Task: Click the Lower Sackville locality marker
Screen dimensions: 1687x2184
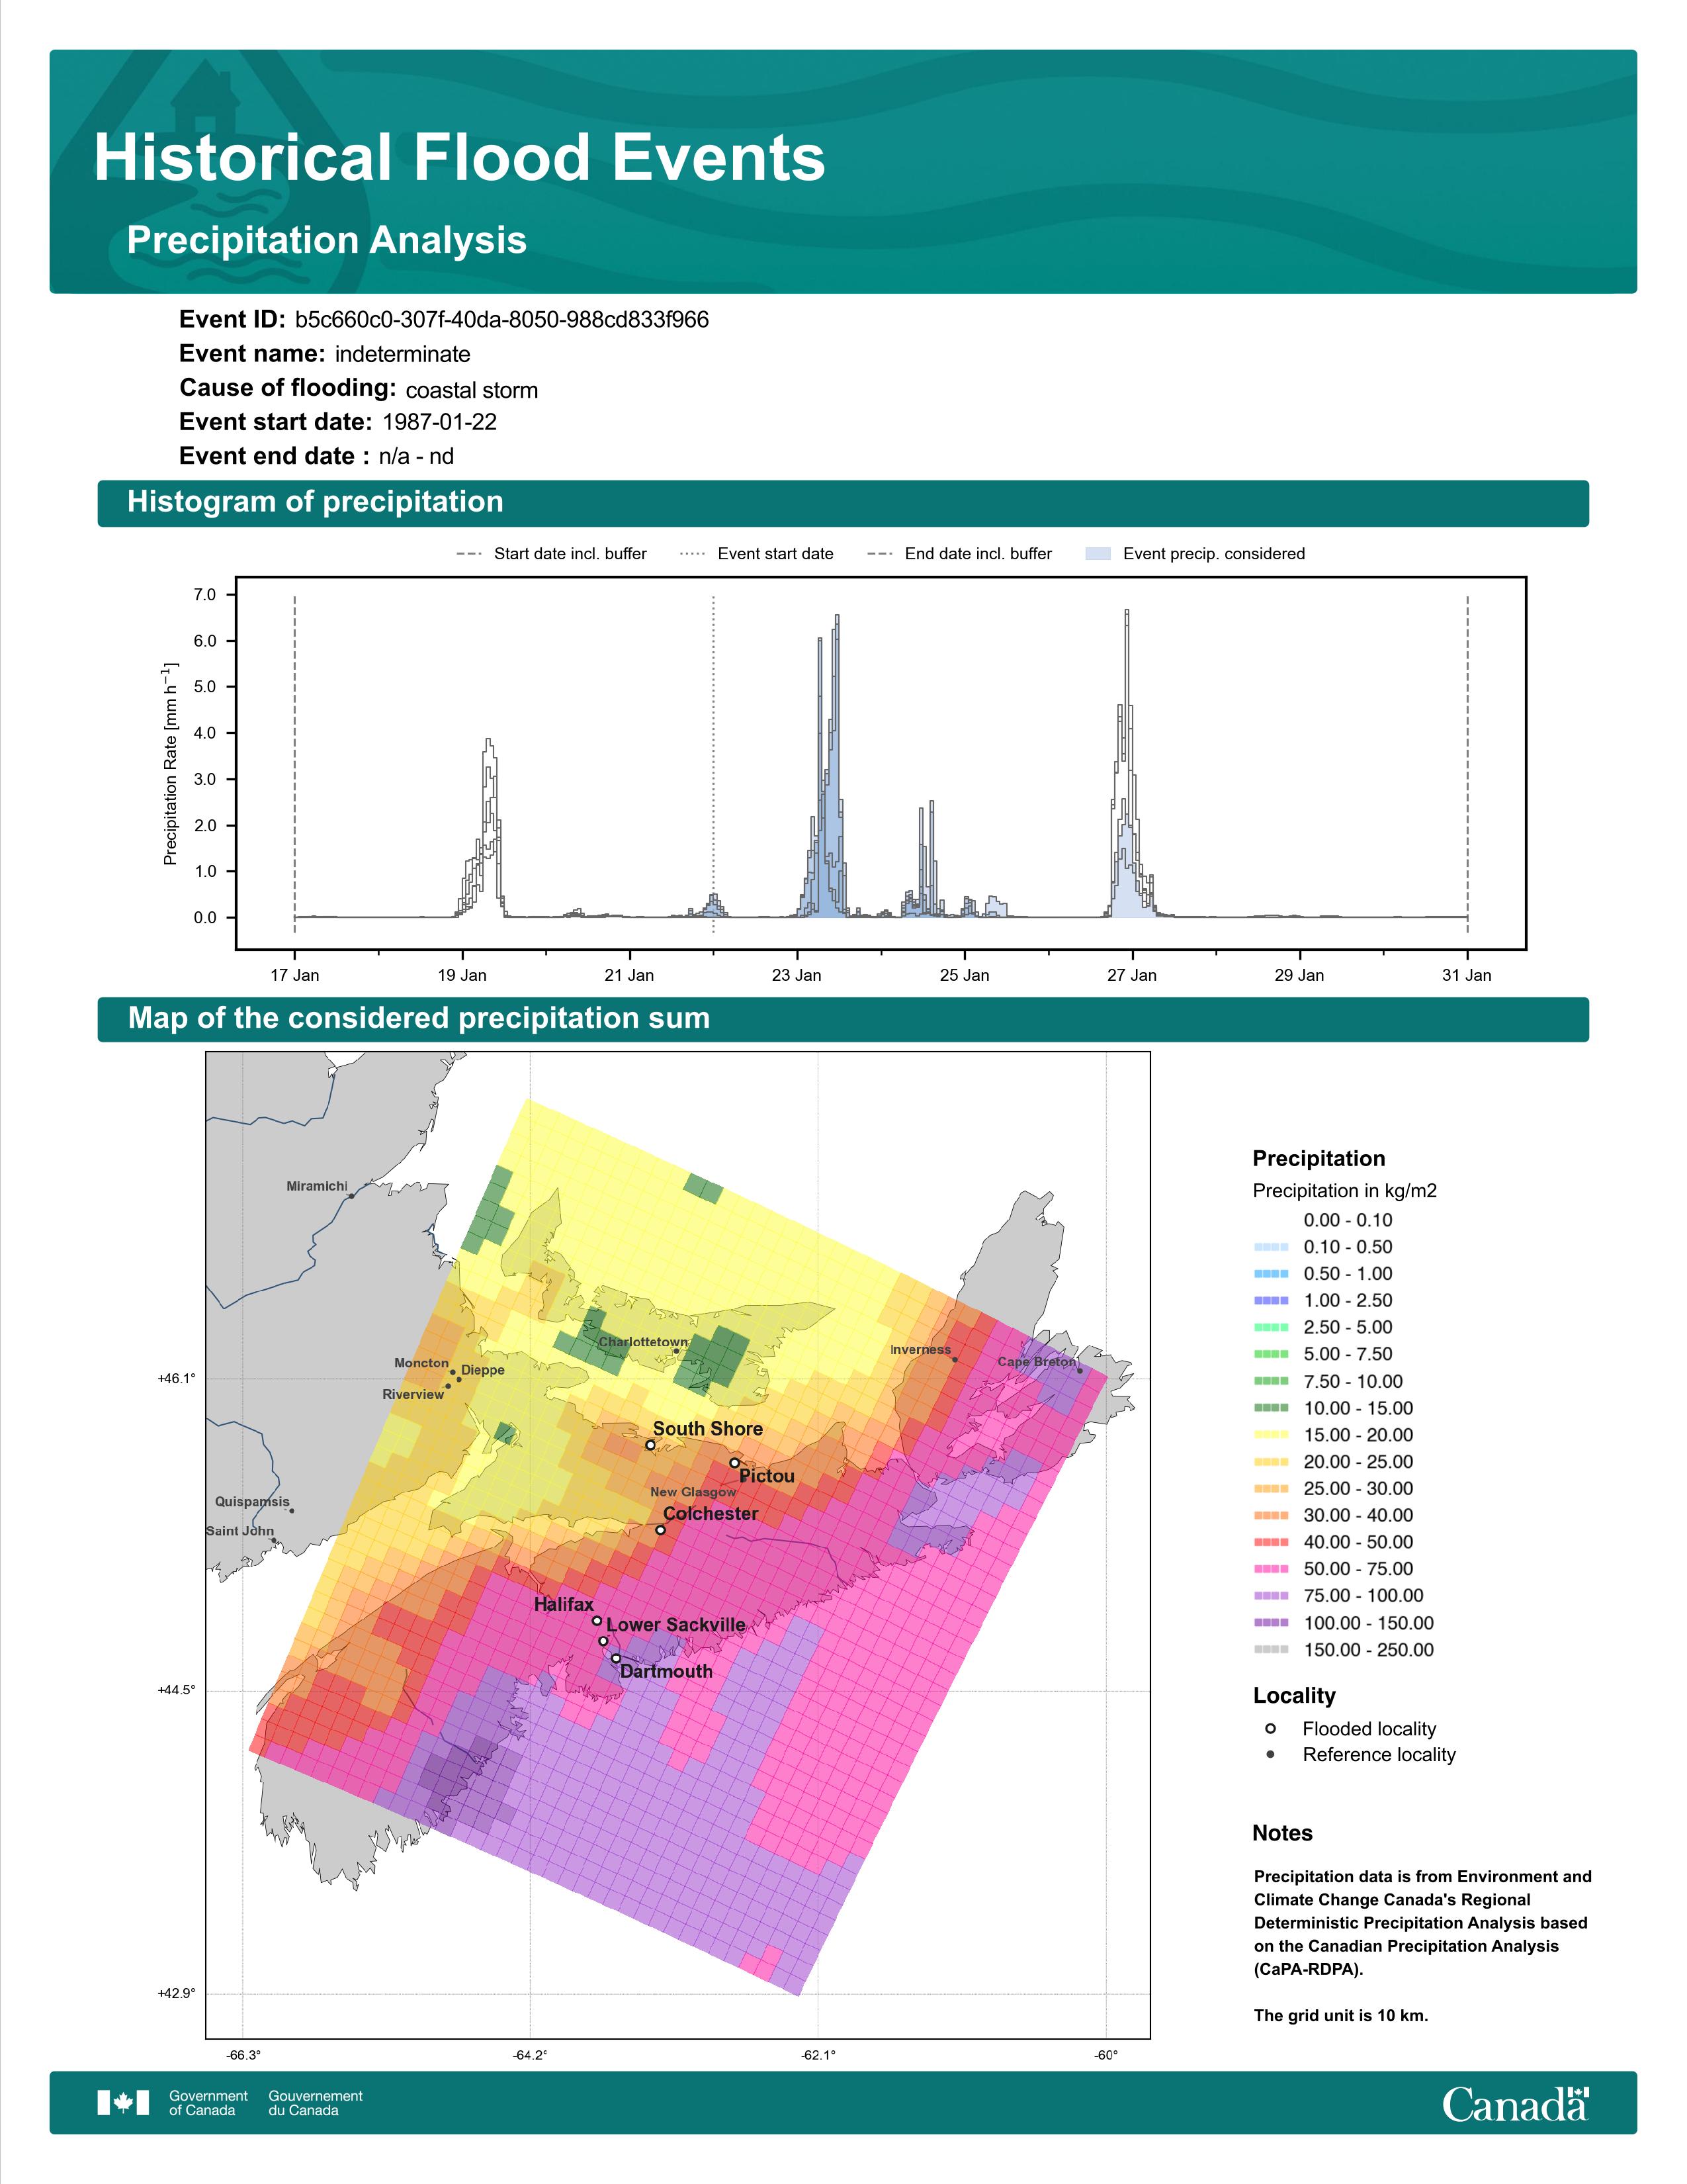Action: [603, 1641]
